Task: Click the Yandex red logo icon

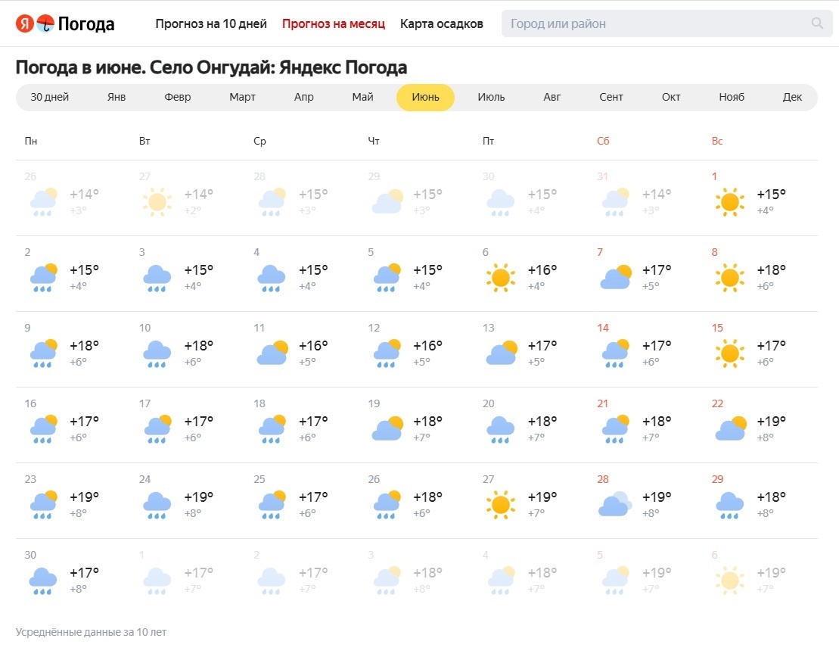Action: point(25,23)
